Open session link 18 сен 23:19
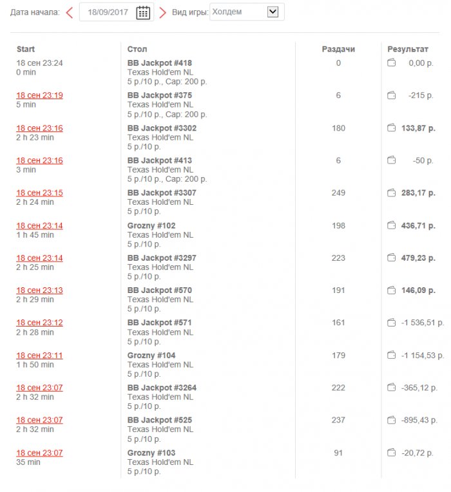This screenshot has width=451, height=492. 39,95
